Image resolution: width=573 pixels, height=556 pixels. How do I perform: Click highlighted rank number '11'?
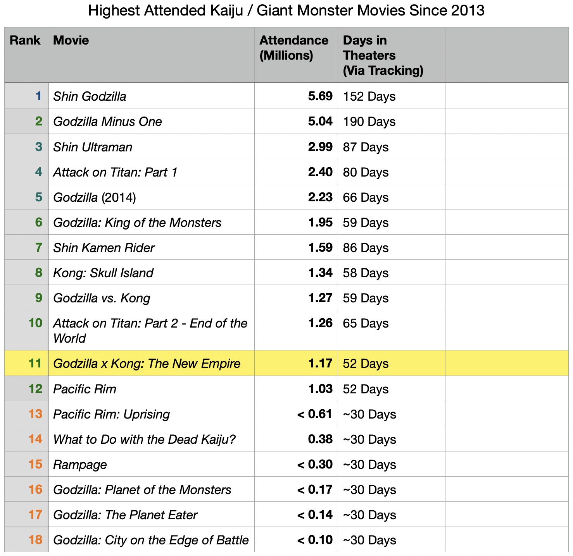pos(35,363)
